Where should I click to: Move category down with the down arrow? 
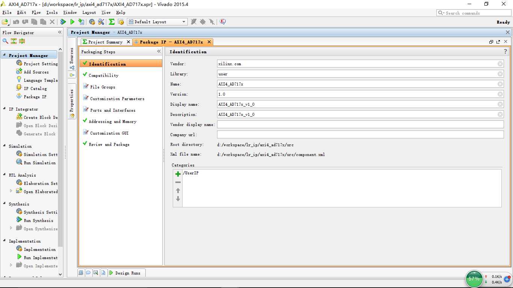[x=178, y=199]
